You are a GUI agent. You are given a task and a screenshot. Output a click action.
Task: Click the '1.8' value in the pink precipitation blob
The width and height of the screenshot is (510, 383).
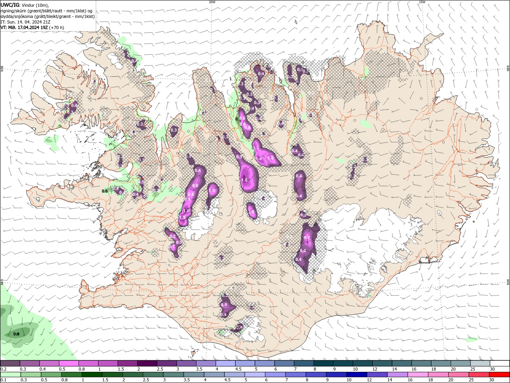pyautogui.click(x=245, y=180)
